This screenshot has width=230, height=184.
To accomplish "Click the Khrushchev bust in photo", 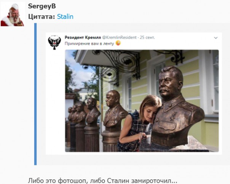I will pyautogui.click(x=114, y=109).
